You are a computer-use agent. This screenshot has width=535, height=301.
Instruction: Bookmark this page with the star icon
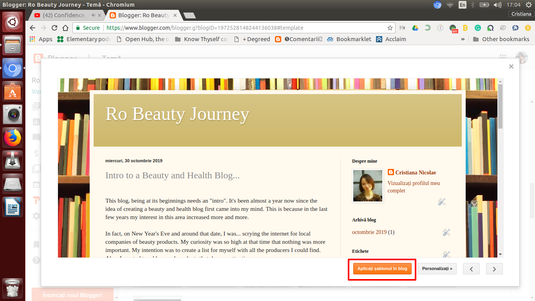pyautogui.click(x=390, y=28)
